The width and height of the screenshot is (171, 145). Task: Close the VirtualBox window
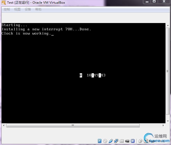pos(164,2)
